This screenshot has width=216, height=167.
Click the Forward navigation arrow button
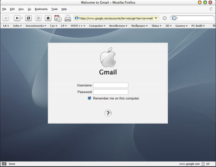click(17, 18)
